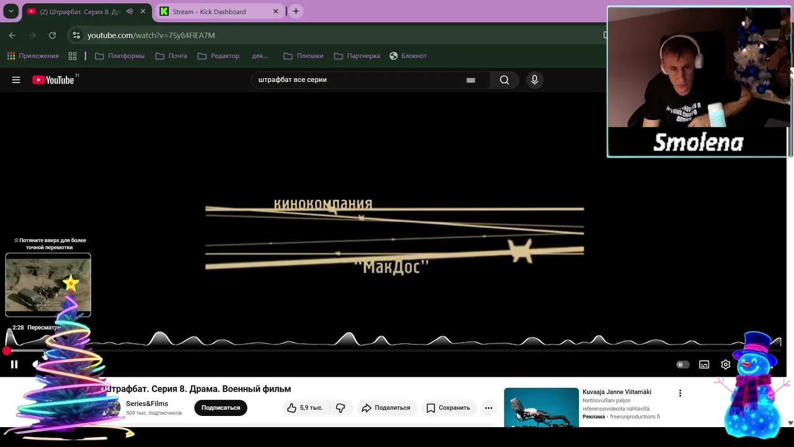
Task: Click the video title Штрафбат. Серия 8
Action: [198, 389]
